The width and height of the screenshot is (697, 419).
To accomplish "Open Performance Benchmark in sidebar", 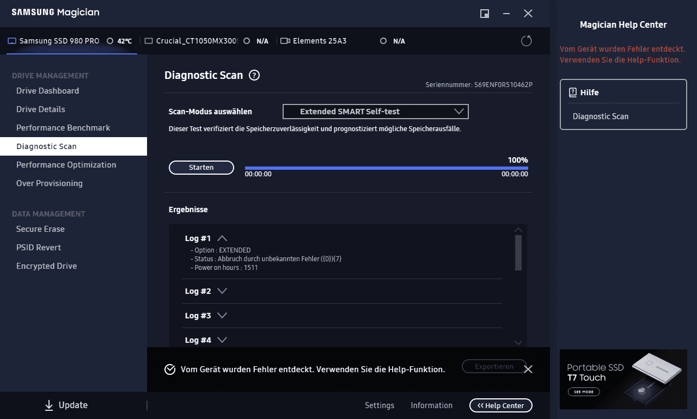I will tap(63, 128).
